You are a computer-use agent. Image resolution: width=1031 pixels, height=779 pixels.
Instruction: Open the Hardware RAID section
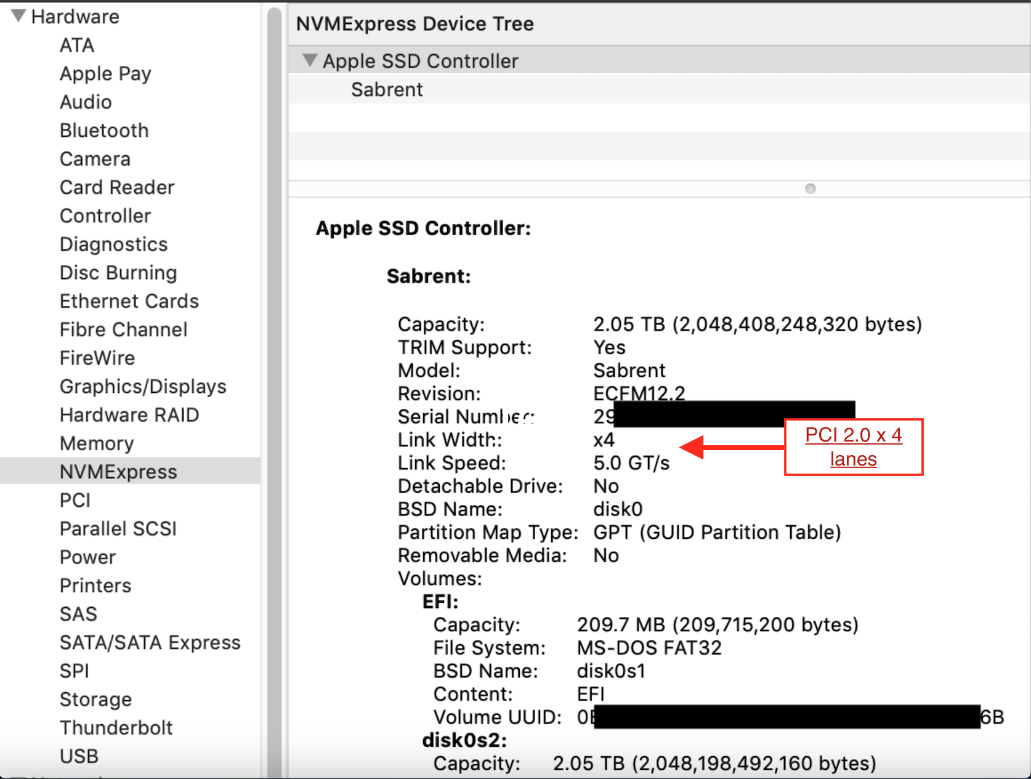tap(129, 414)
